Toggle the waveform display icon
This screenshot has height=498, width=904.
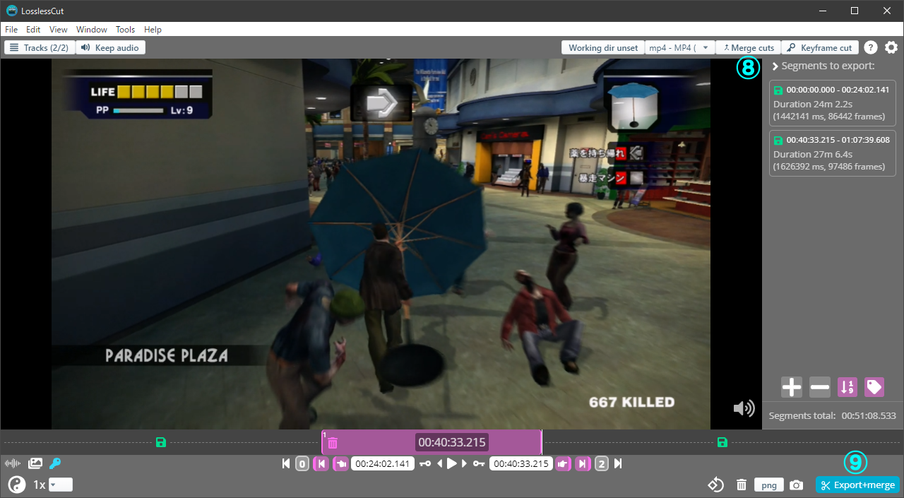coord(12,463)
